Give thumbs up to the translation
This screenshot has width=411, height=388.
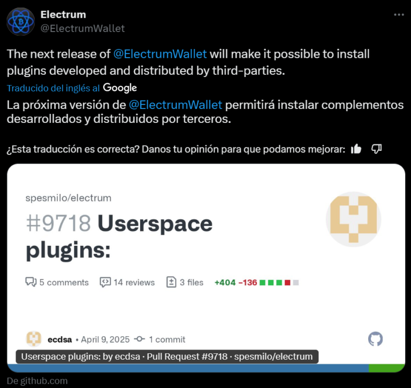pos(356,149)
